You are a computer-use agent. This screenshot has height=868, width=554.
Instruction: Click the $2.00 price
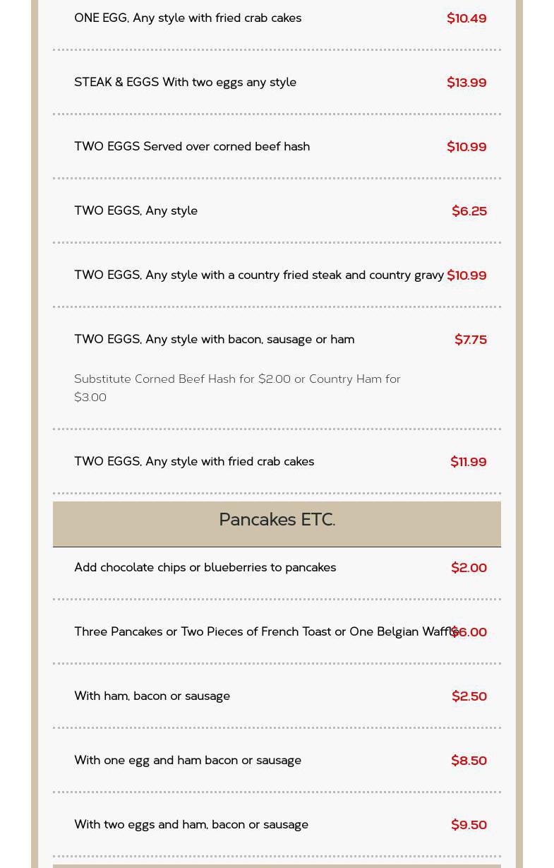click(x=469, y=568)
